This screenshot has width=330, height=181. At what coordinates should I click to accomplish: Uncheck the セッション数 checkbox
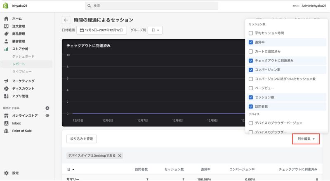tap(251, 97)
